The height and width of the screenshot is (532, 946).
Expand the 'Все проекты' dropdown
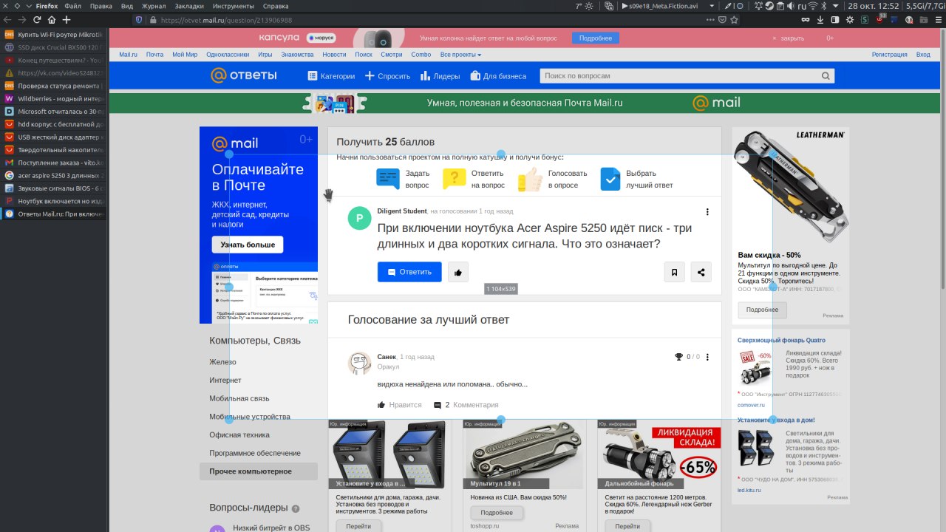click(460, 55)
